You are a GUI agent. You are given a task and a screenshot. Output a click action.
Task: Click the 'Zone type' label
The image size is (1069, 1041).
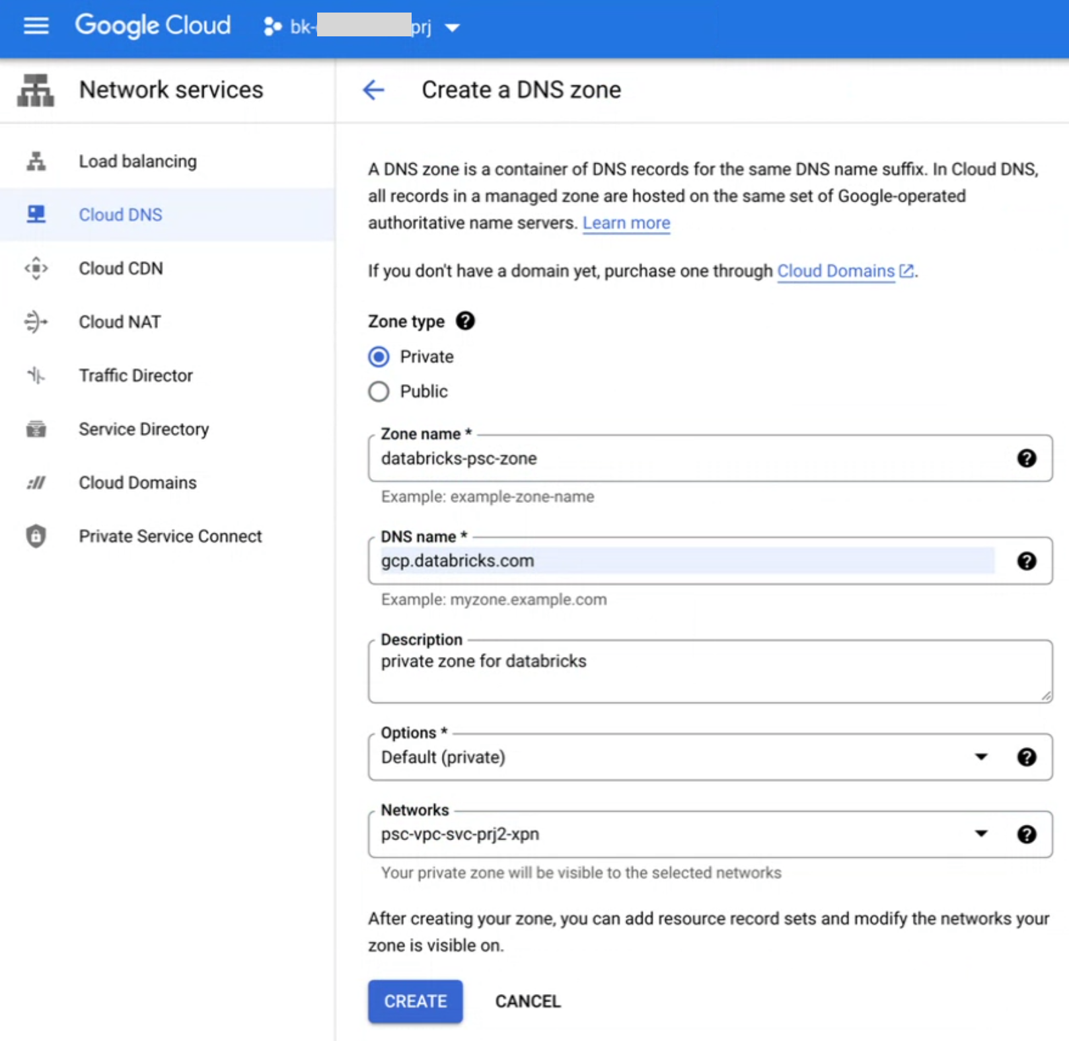[406, 321]
